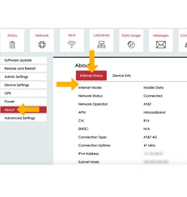Select the About sidebar item

tap(24, 110)
